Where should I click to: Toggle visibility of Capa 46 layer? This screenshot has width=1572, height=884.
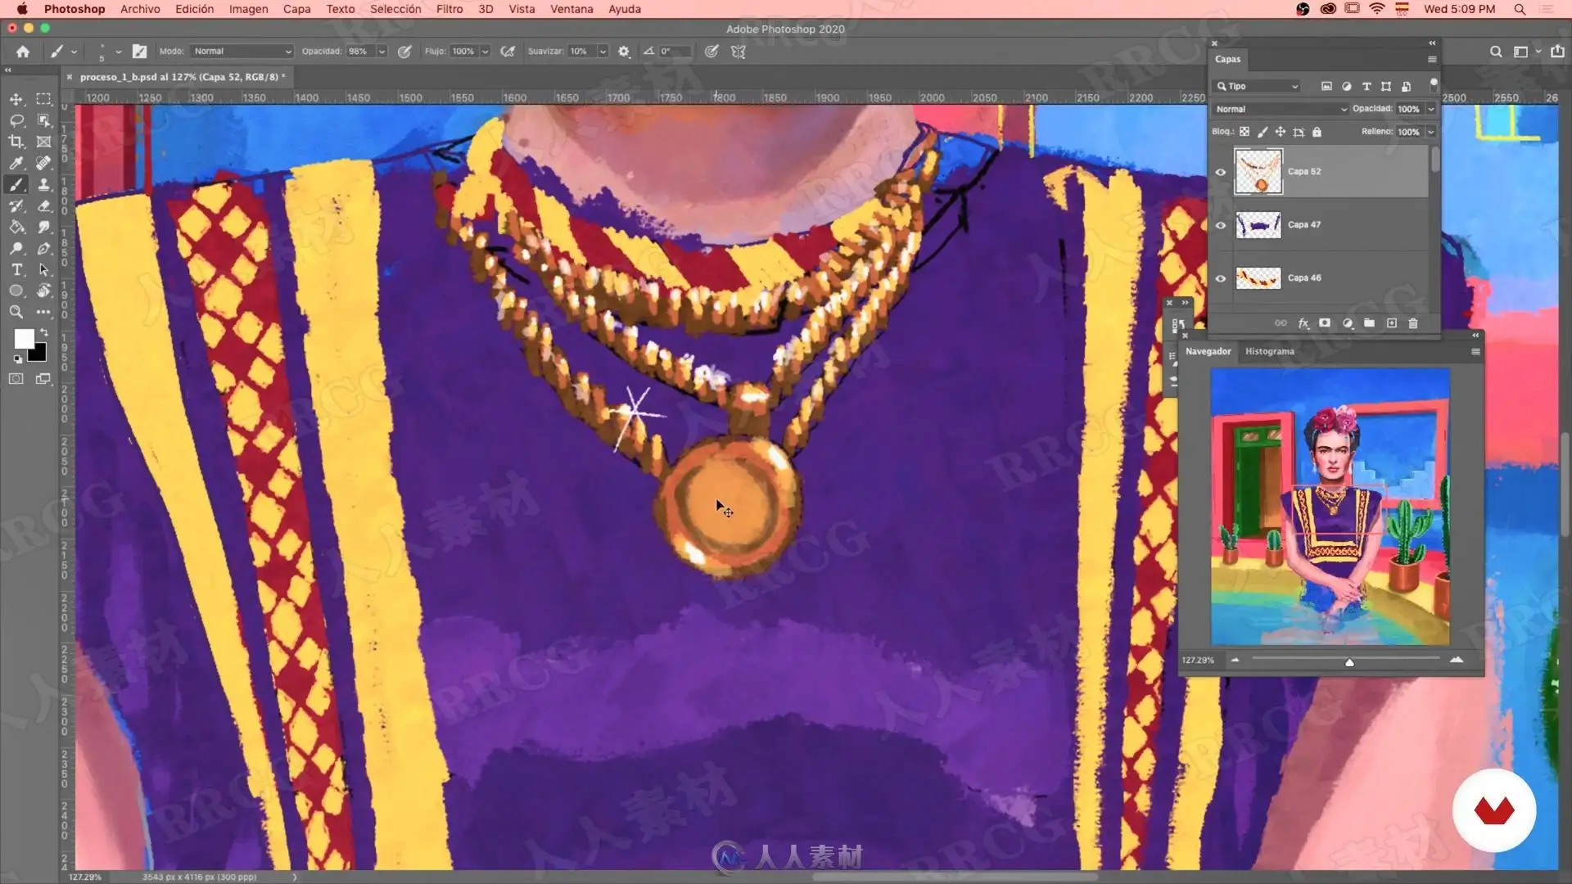pos(1220,278)
